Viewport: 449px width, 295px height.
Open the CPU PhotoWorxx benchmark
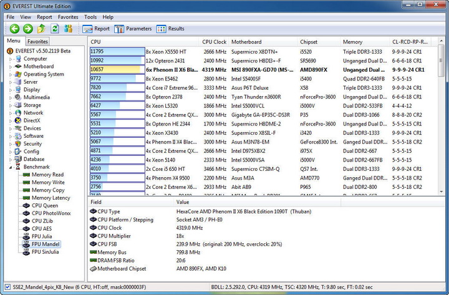pyautogui.click(x=51, y=213)
